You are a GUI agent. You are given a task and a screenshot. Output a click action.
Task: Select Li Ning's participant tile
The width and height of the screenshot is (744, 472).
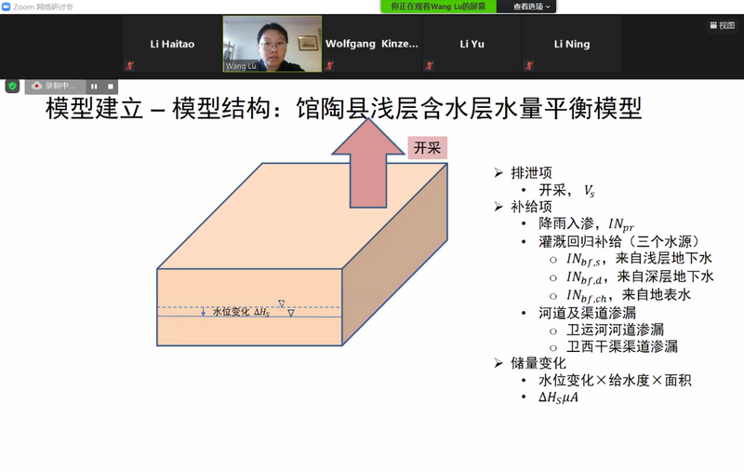pyautogui.click(x=572, y=44)
